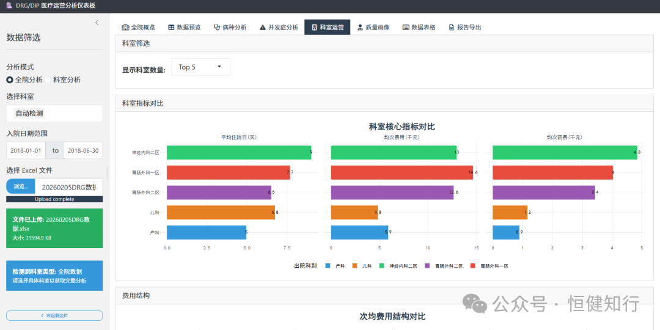Screen dimensions: 660x330
Task: Go to the 质量画像 tab
Action: [373, 28]
